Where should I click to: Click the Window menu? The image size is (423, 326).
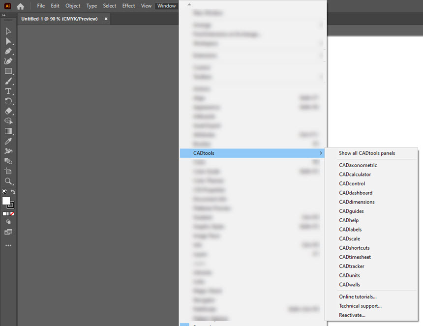166,6
